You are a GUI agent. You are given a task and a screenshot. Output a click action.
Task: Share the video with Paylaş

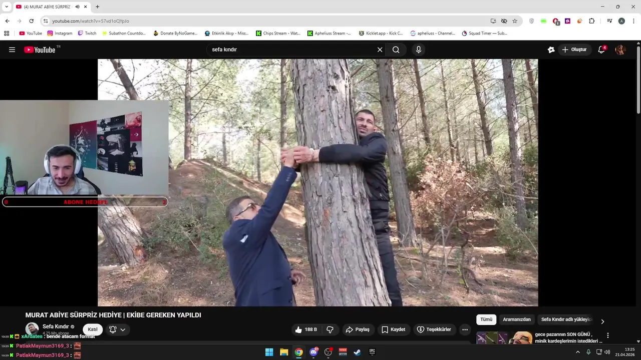(x=358, y=329)
